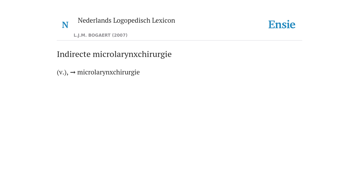The height and width of the screenshot is (179, 359).
Task: Open the Nederlands Logopedisch Lexicon title
Action: coord(126,21)
